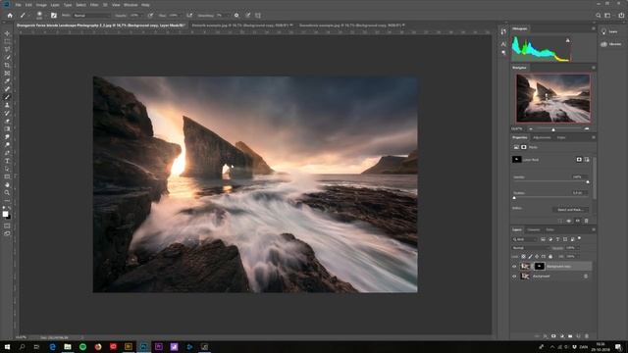Select the Pen tool

click(7, 153)
